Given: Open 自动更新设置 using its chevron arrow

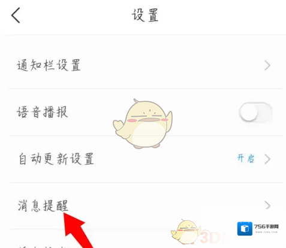Looking at the screenshot, I should 267,159.
